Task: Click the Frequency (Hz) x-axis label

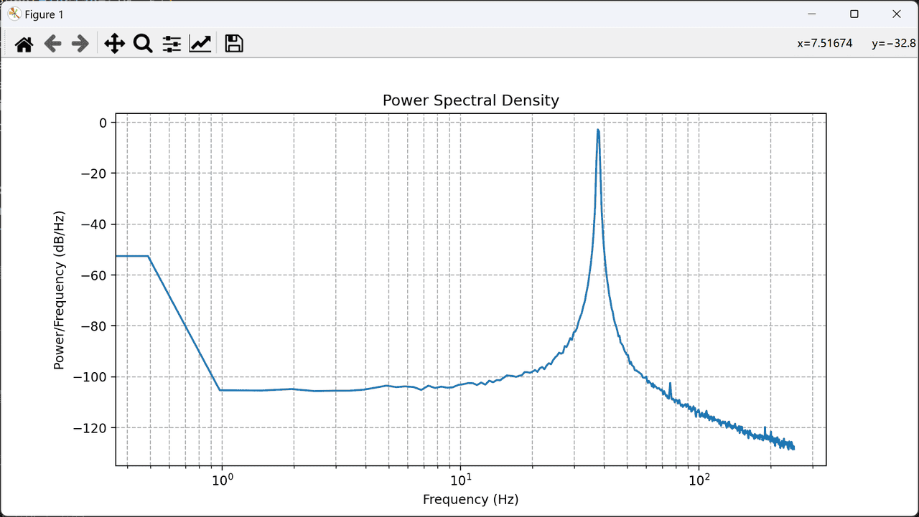Action: 470,499
